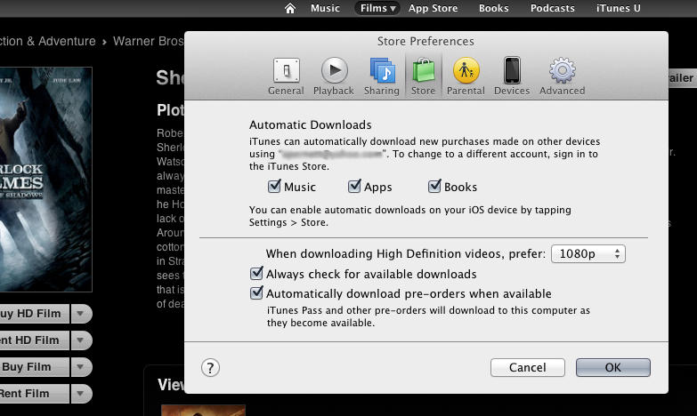
Task: Click the Buy HD Film button
Action: tap(34, 314)
